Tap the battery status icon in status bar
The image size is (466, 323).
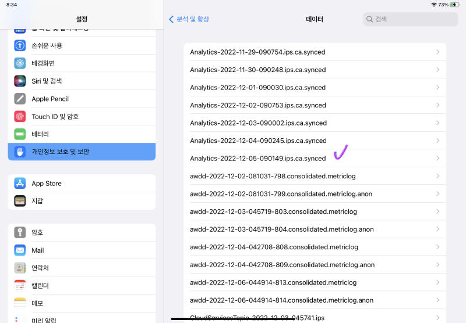(x=455, y=5)
